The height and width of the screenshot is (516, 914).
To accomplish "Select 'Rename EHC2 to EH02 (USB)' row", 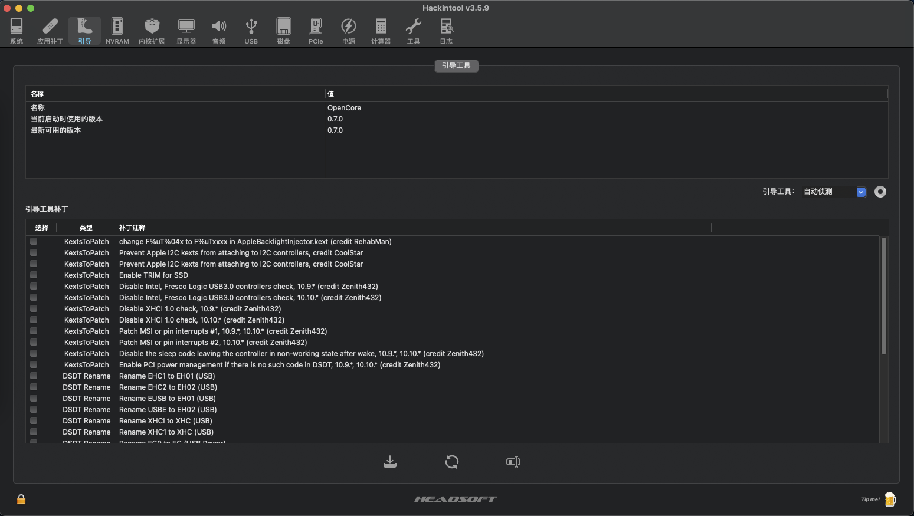I will click(x=453, y=387).
